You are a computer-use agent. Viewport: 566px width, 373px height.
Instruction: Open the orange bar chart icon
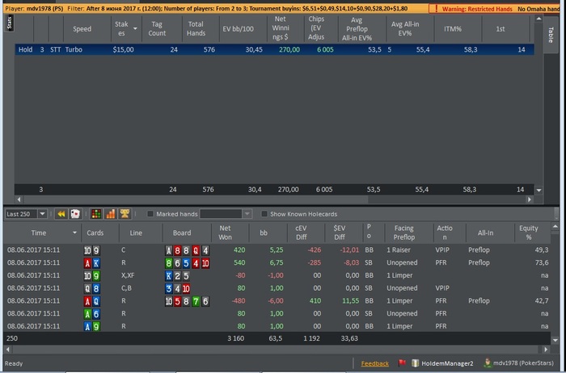click(x=111, y=214)
